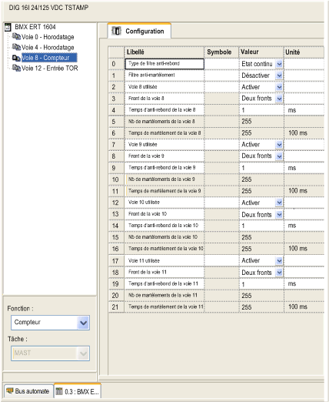Open Voie 9 utilisée value dropdown

pos(279,145)
